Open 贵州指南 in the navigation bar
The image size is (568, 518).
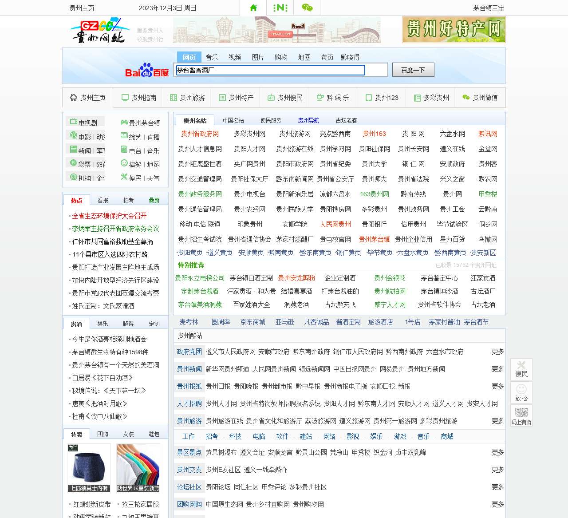[139, 98]
